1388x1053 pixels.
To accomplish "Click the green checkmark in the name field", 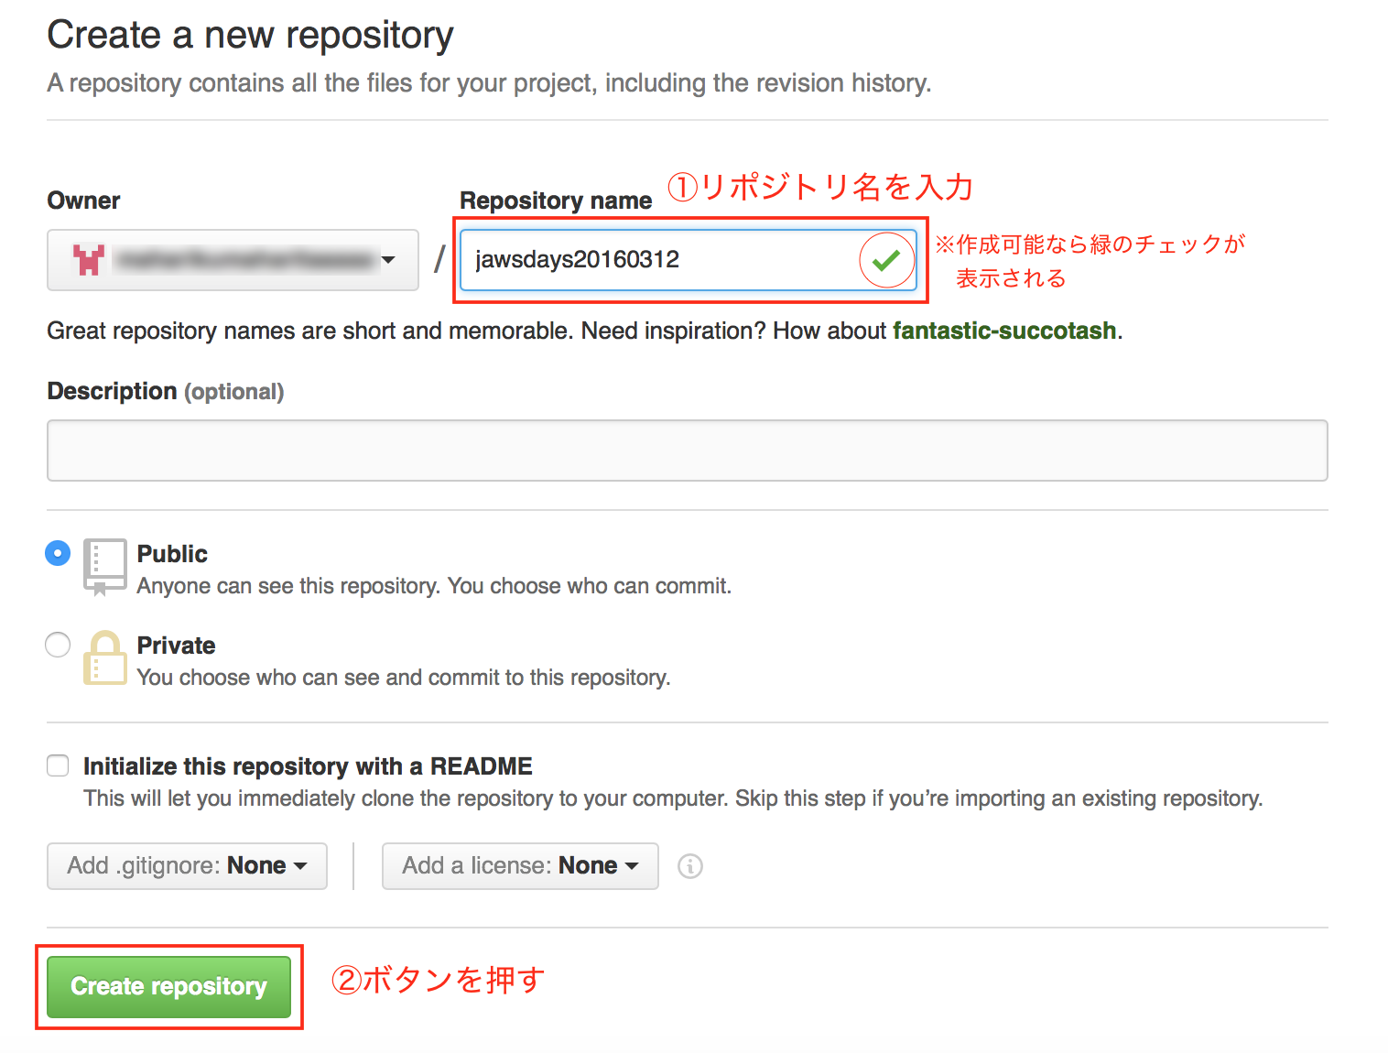I will (x=885, y=260).
